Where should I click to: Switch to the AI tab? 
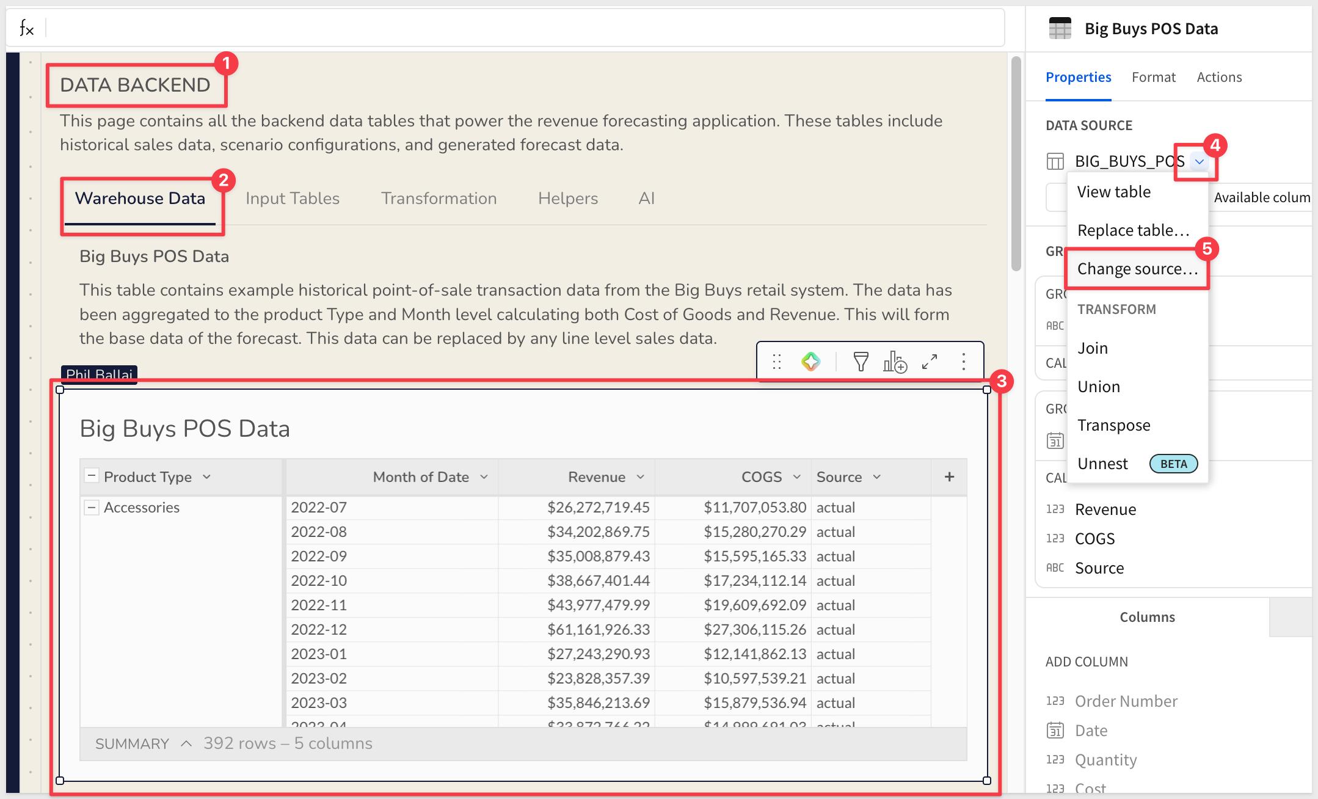(647, 199)
